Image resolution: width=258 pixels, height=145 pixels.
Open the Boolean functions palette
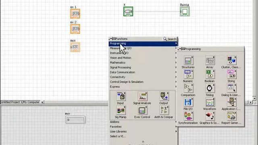(210, 74)
